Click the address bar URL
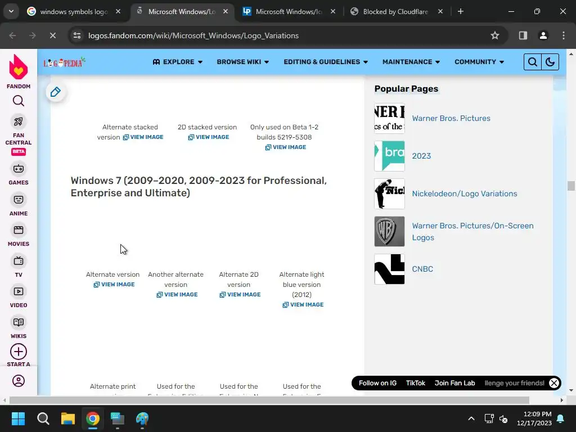This screenshot has width=576, height=432. point(193,35)
